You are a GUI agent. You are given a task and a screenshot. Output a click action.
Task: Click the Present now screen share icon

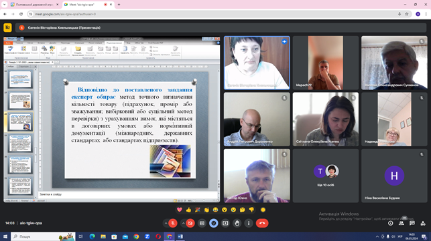225,223
